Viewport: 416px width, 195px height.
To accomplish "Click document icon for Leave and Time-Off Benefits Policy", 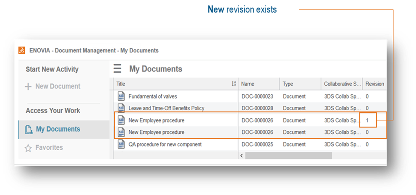I will (121, 108).
